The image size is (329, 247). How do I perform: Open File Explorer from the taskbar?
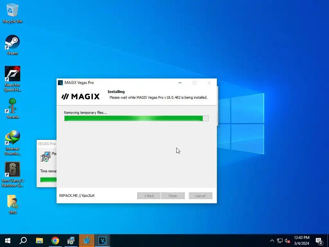(x=39, y=241)
